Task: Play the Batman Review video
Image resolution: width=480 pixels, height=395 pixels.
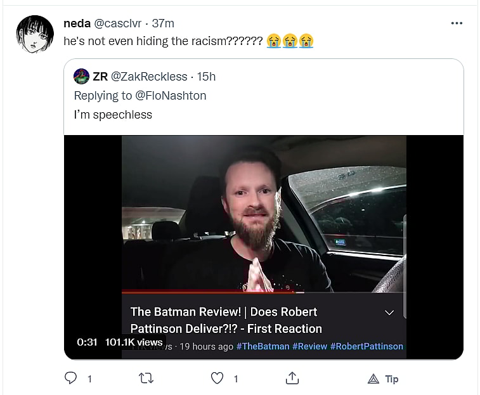Action: pyautogui.click(x=263, y=216)
